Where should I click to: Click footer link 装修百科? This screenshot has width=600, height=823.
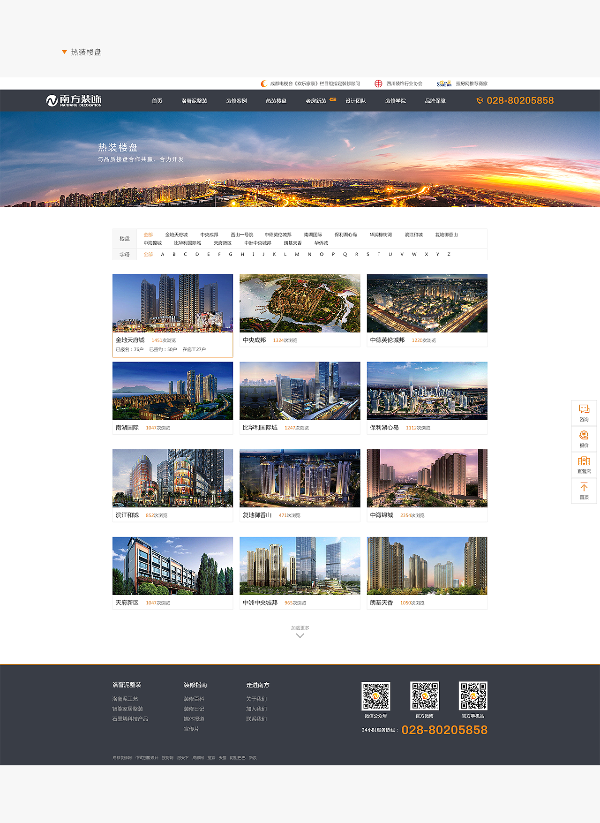tap(194, 699)
